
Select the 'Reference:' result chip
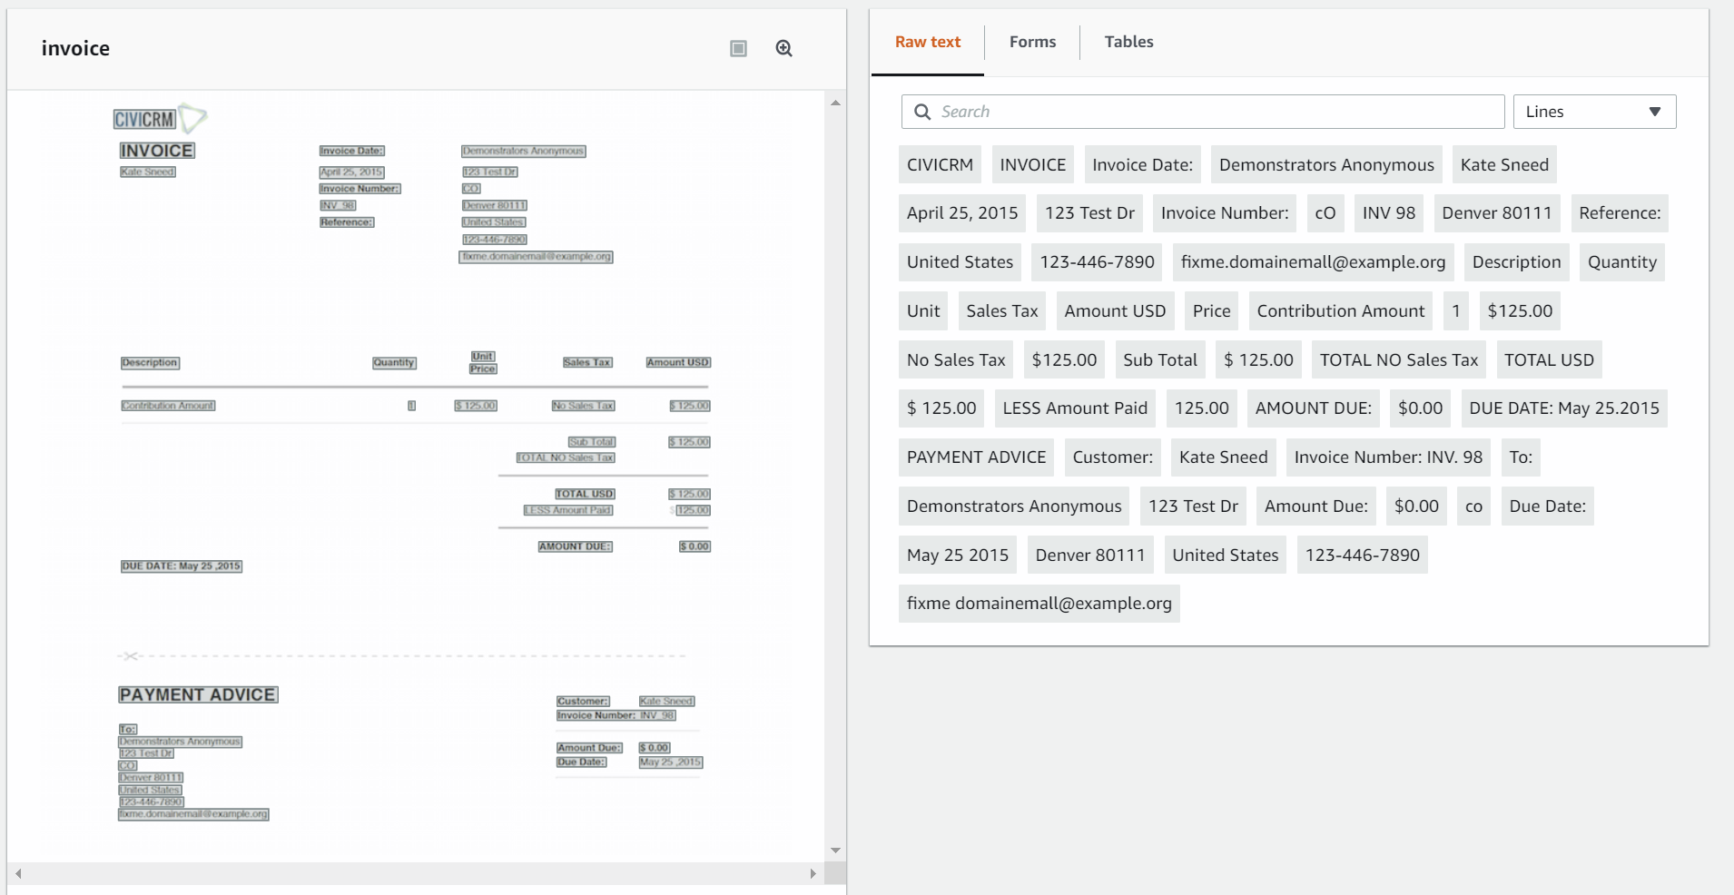1620,213
